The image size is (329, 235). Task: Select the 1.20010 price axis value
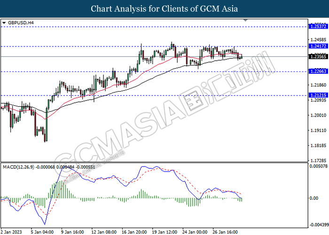point(318,115)
